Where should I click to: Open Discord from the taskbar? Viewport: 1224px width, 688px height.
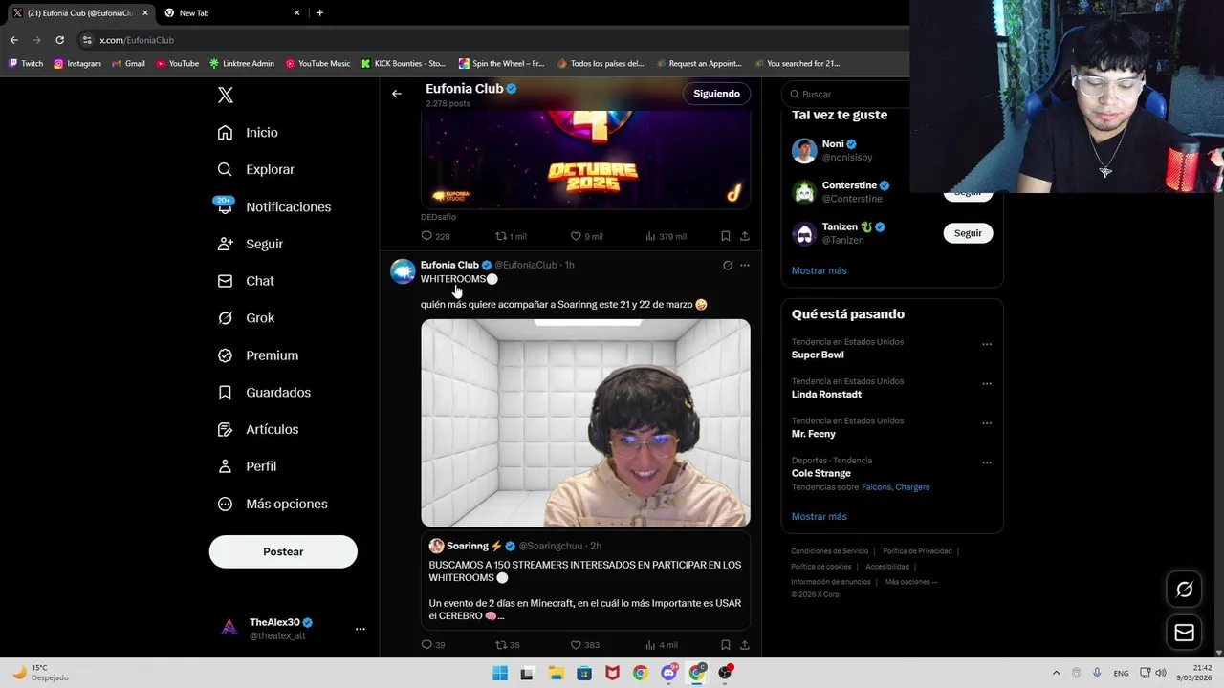pos(668,673)
